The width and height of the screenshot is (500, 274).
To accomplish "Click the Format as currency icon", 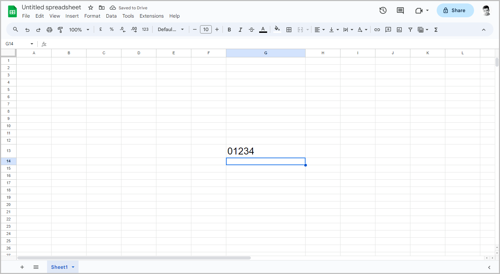I will 100,29.
